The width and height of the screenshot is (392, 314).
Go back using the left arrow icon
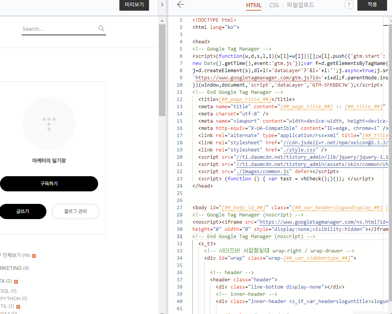pyautogui.click(x=181, y=4)
